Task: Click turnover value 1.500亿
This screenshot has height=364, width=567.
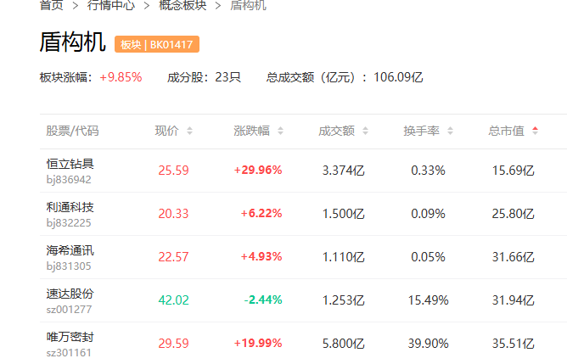Action: click(x=344, y=214)
